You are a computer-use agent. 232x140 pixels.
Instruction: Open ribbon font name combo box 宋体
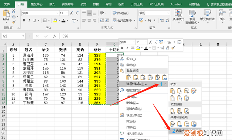click(40, 13)
